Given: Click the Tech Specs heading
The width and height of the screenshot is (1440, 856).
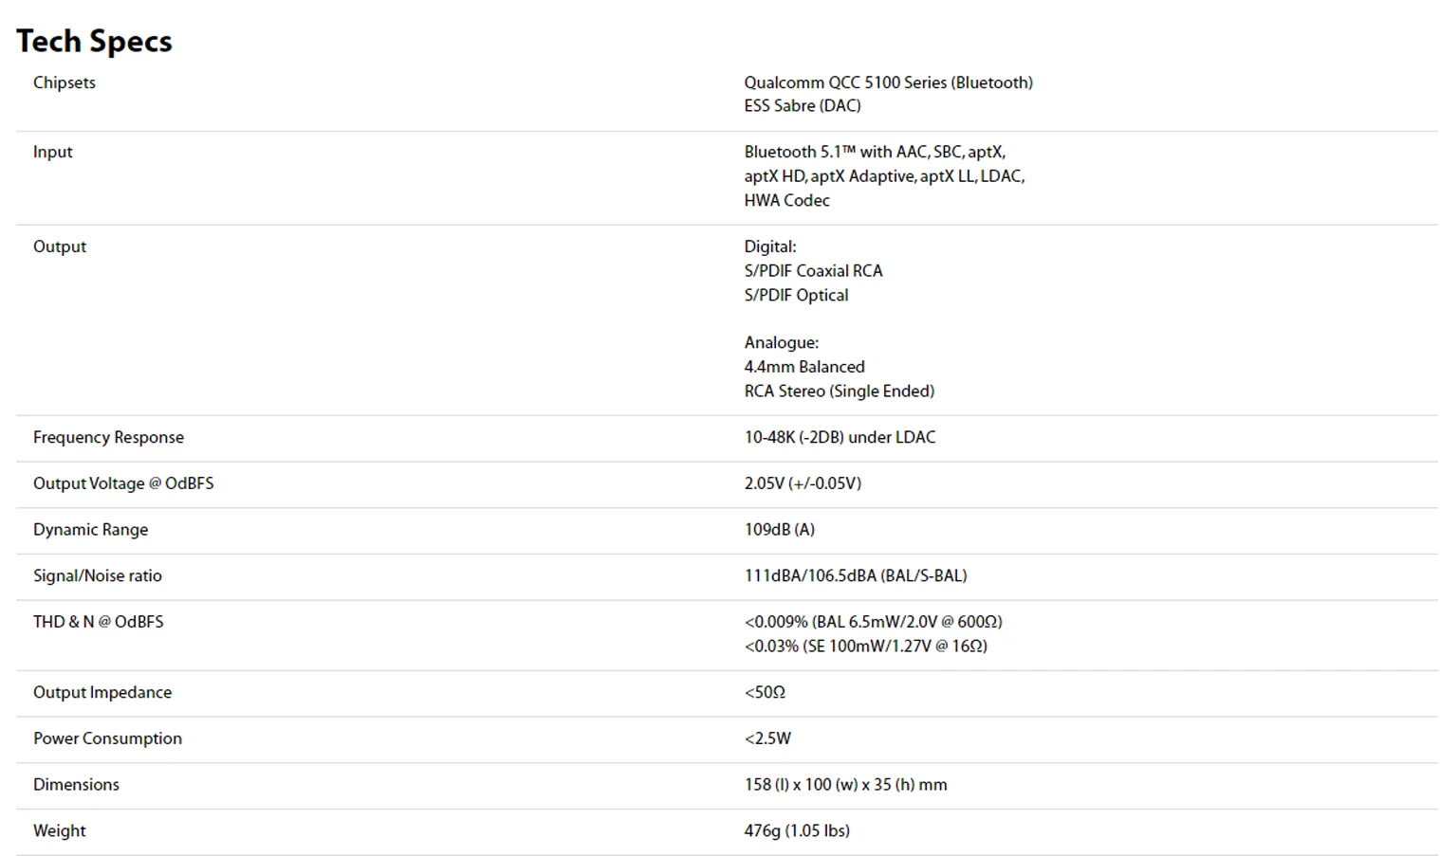Looking at the screenshot, I should coord(94,41).
